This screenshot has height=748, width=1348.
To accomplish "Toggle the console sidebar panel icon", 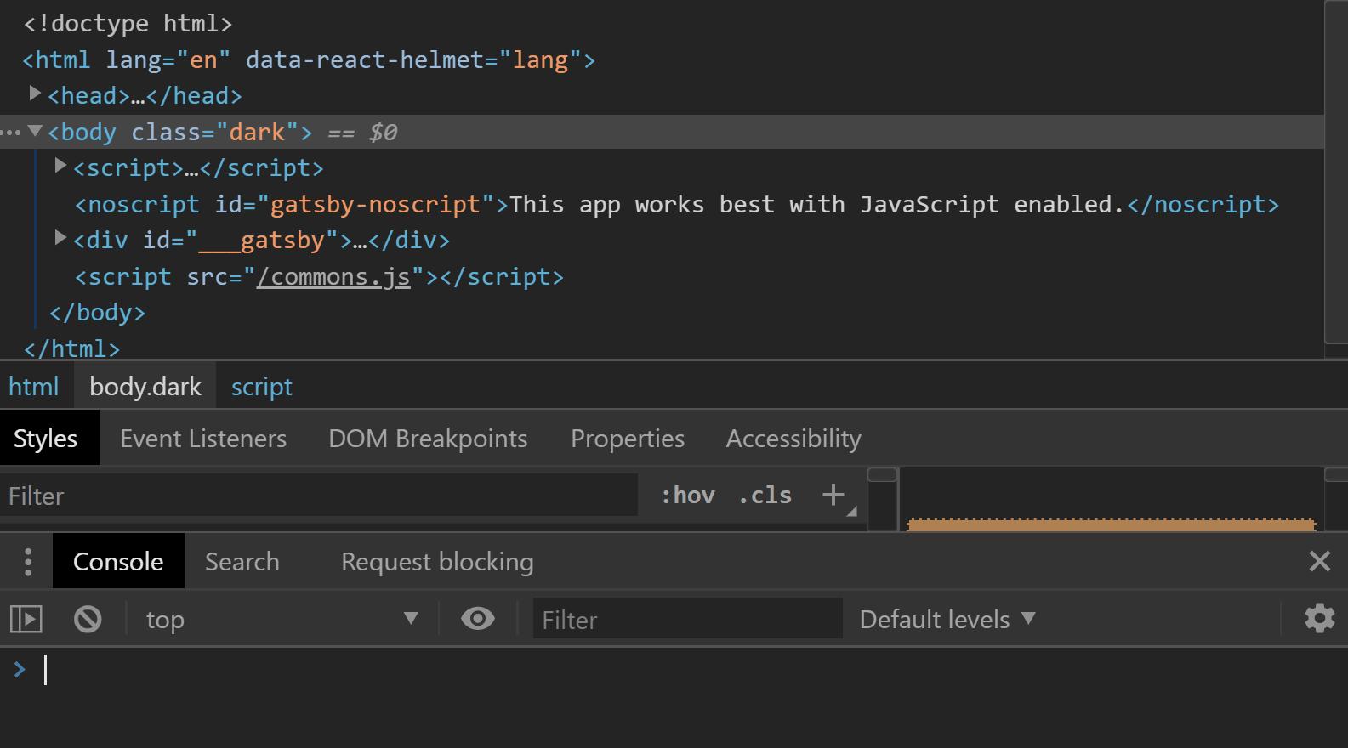I will (26, 619).
